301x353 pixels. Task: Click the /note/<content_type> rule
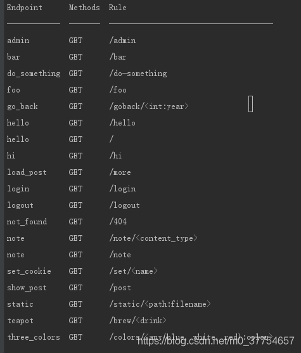click(153, 238)
